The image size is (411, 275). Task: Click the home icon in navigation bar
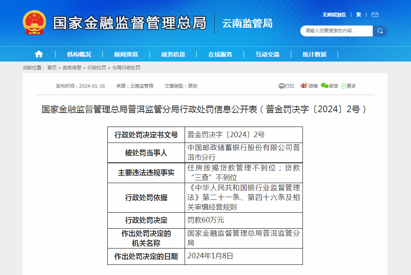[39, 54]
